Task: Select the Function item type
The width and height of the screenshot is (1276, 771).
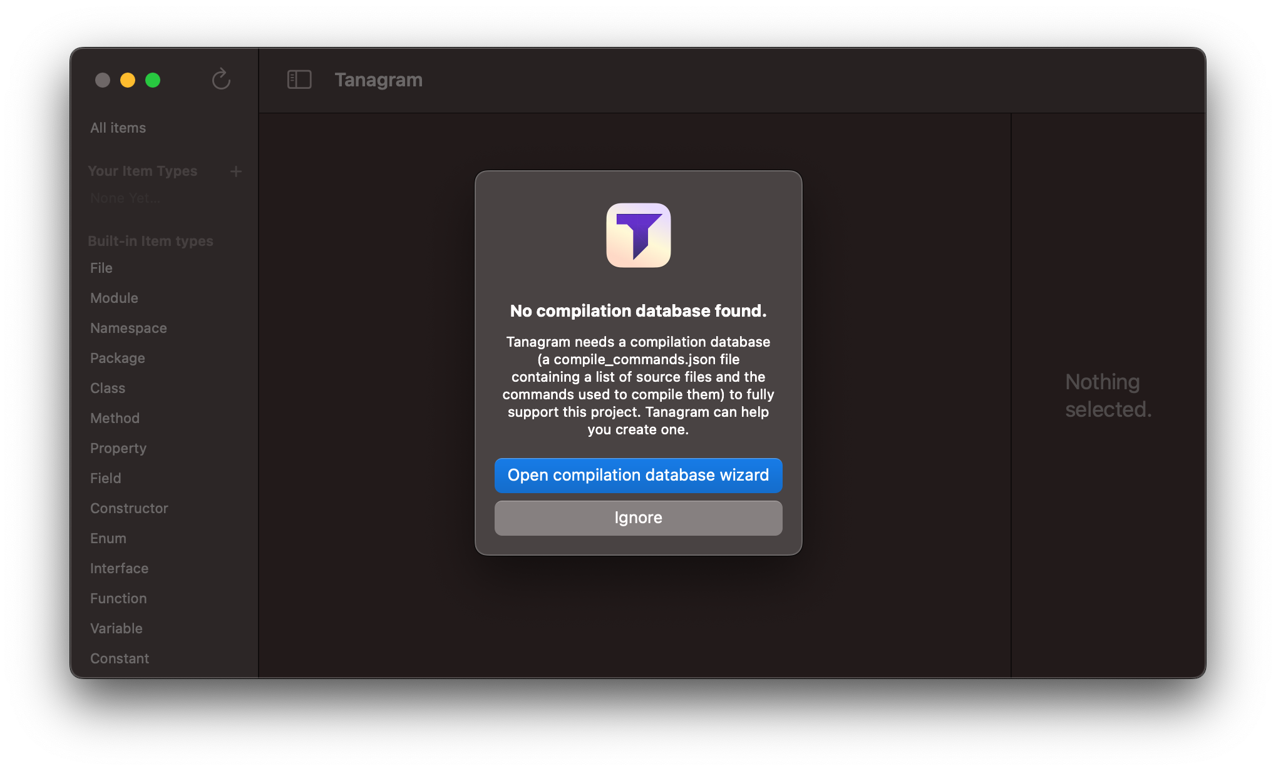Action: coord(118,598)
